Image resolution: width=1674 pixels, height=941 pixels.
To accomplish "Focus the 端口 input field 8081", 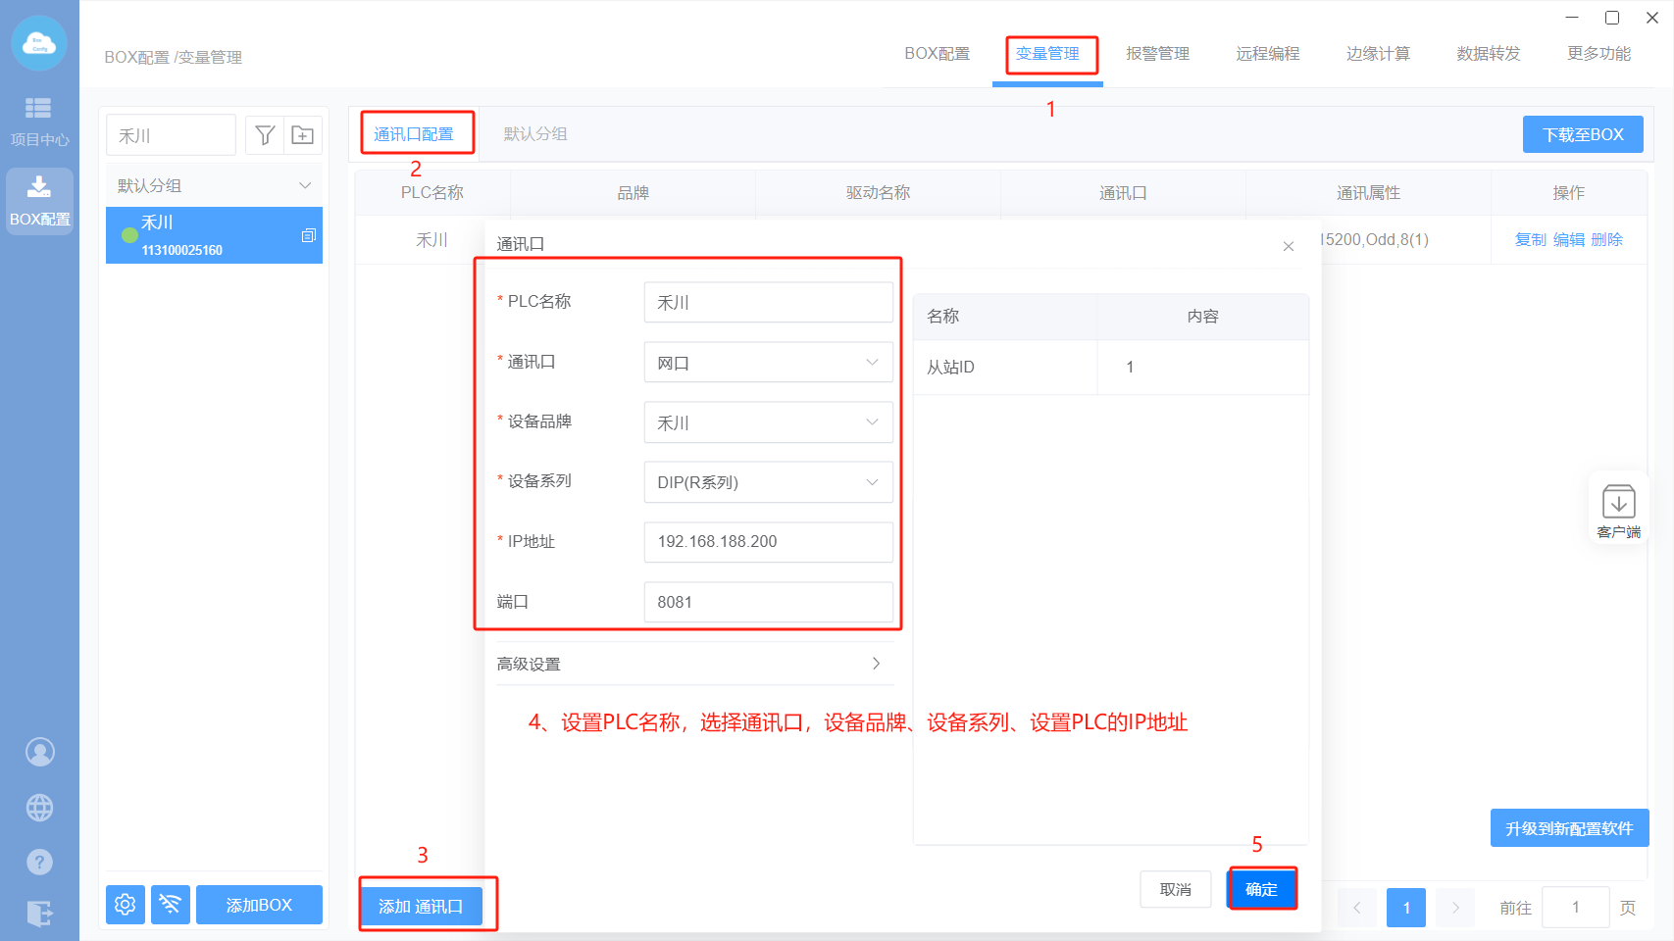I will point(768,602).
